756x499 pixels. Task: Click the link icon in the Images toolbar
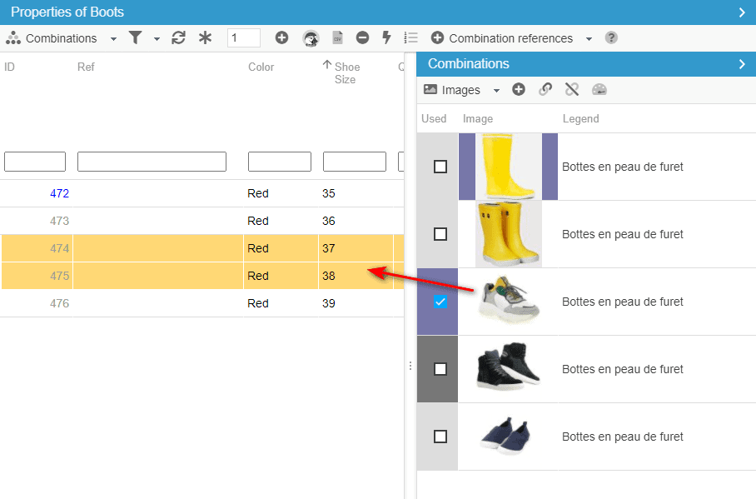[545, 90]
